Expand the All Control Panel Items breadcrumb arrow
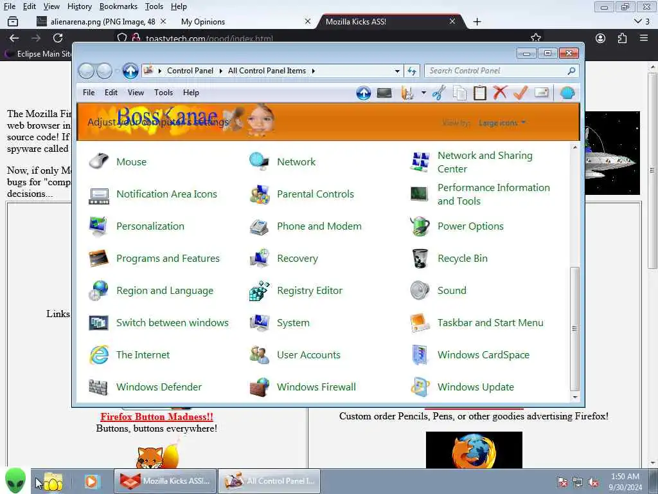 pos(313,71)
